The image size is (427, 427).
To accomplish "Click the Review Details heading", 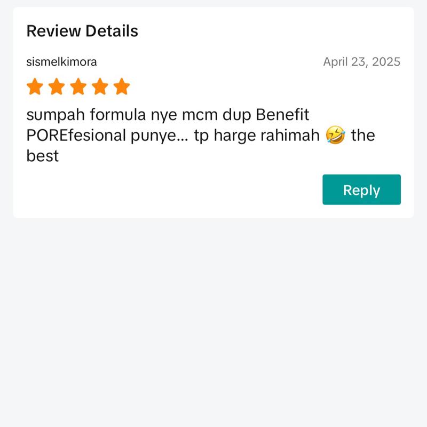I will tap(82, 31).
